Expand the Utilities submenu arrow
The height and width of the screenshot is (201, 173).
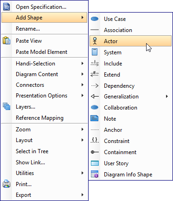[x=83, y=173]
